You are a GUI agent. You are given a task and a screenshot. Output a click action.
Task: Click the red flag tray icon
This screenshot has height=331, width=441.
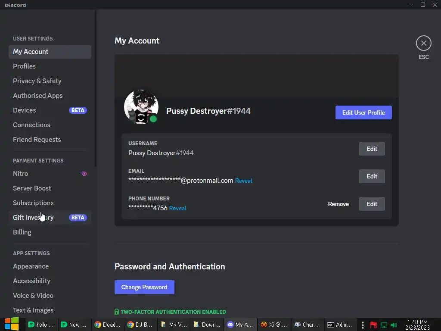click(373, 325)
